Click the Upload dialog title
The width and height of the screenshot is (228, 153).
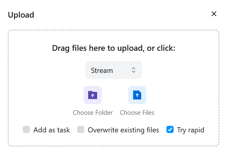coord(21,15)
